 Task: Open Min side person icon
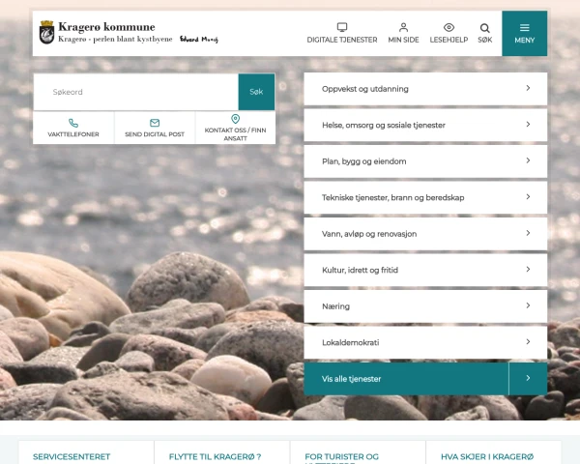[403, 28]
